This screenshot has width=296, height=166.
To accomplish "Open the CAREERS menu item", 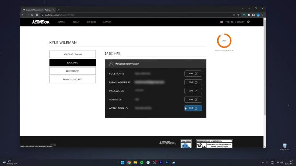I will coord(91,22).
